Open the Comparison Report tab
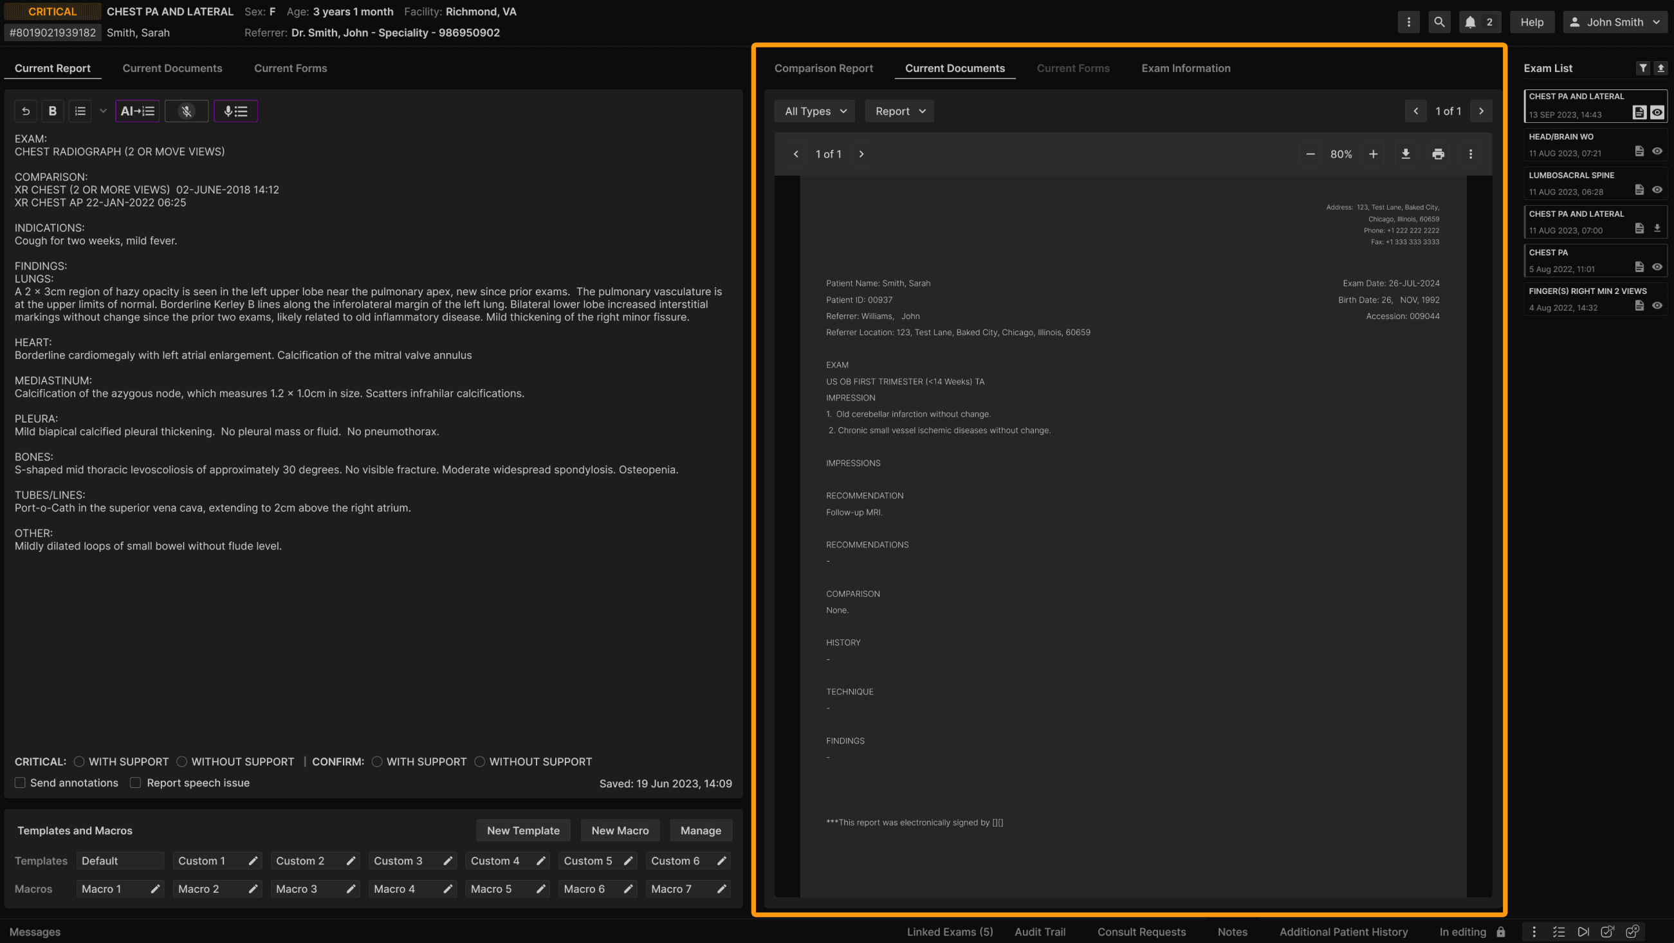Image resolution: width=1674 pixels, height=943 pixels. [x=823, y=68]
